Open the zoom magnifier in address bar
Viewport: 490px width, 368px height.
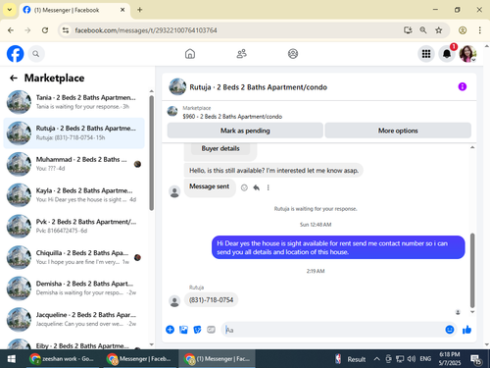click(423, 30)
